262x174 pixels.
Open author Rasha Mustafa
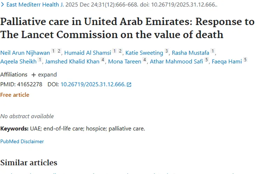click(x=191, y=53)
